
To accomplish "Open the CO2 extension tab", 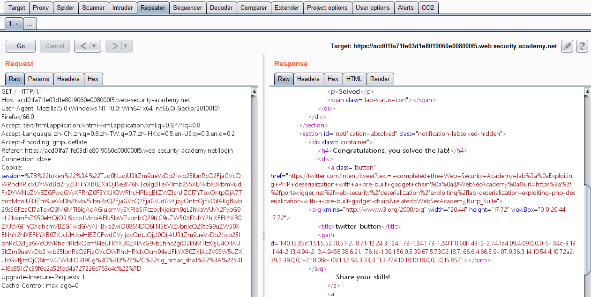I will tap(427, 7).
